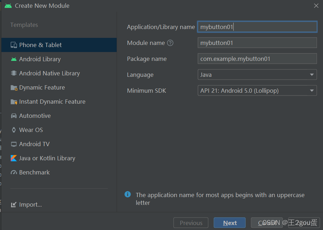Choose Instant Dynamic Feature template
Viewport: 323px width, 230px height.
pyautogui.click(x=59, y=102)
